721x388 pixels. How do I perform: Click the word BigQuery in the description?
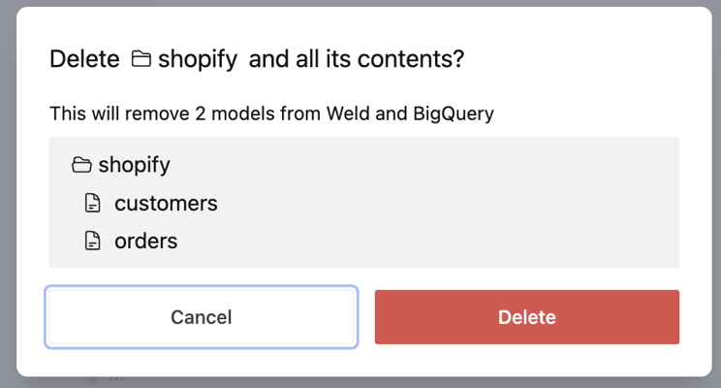click(453, 113)
